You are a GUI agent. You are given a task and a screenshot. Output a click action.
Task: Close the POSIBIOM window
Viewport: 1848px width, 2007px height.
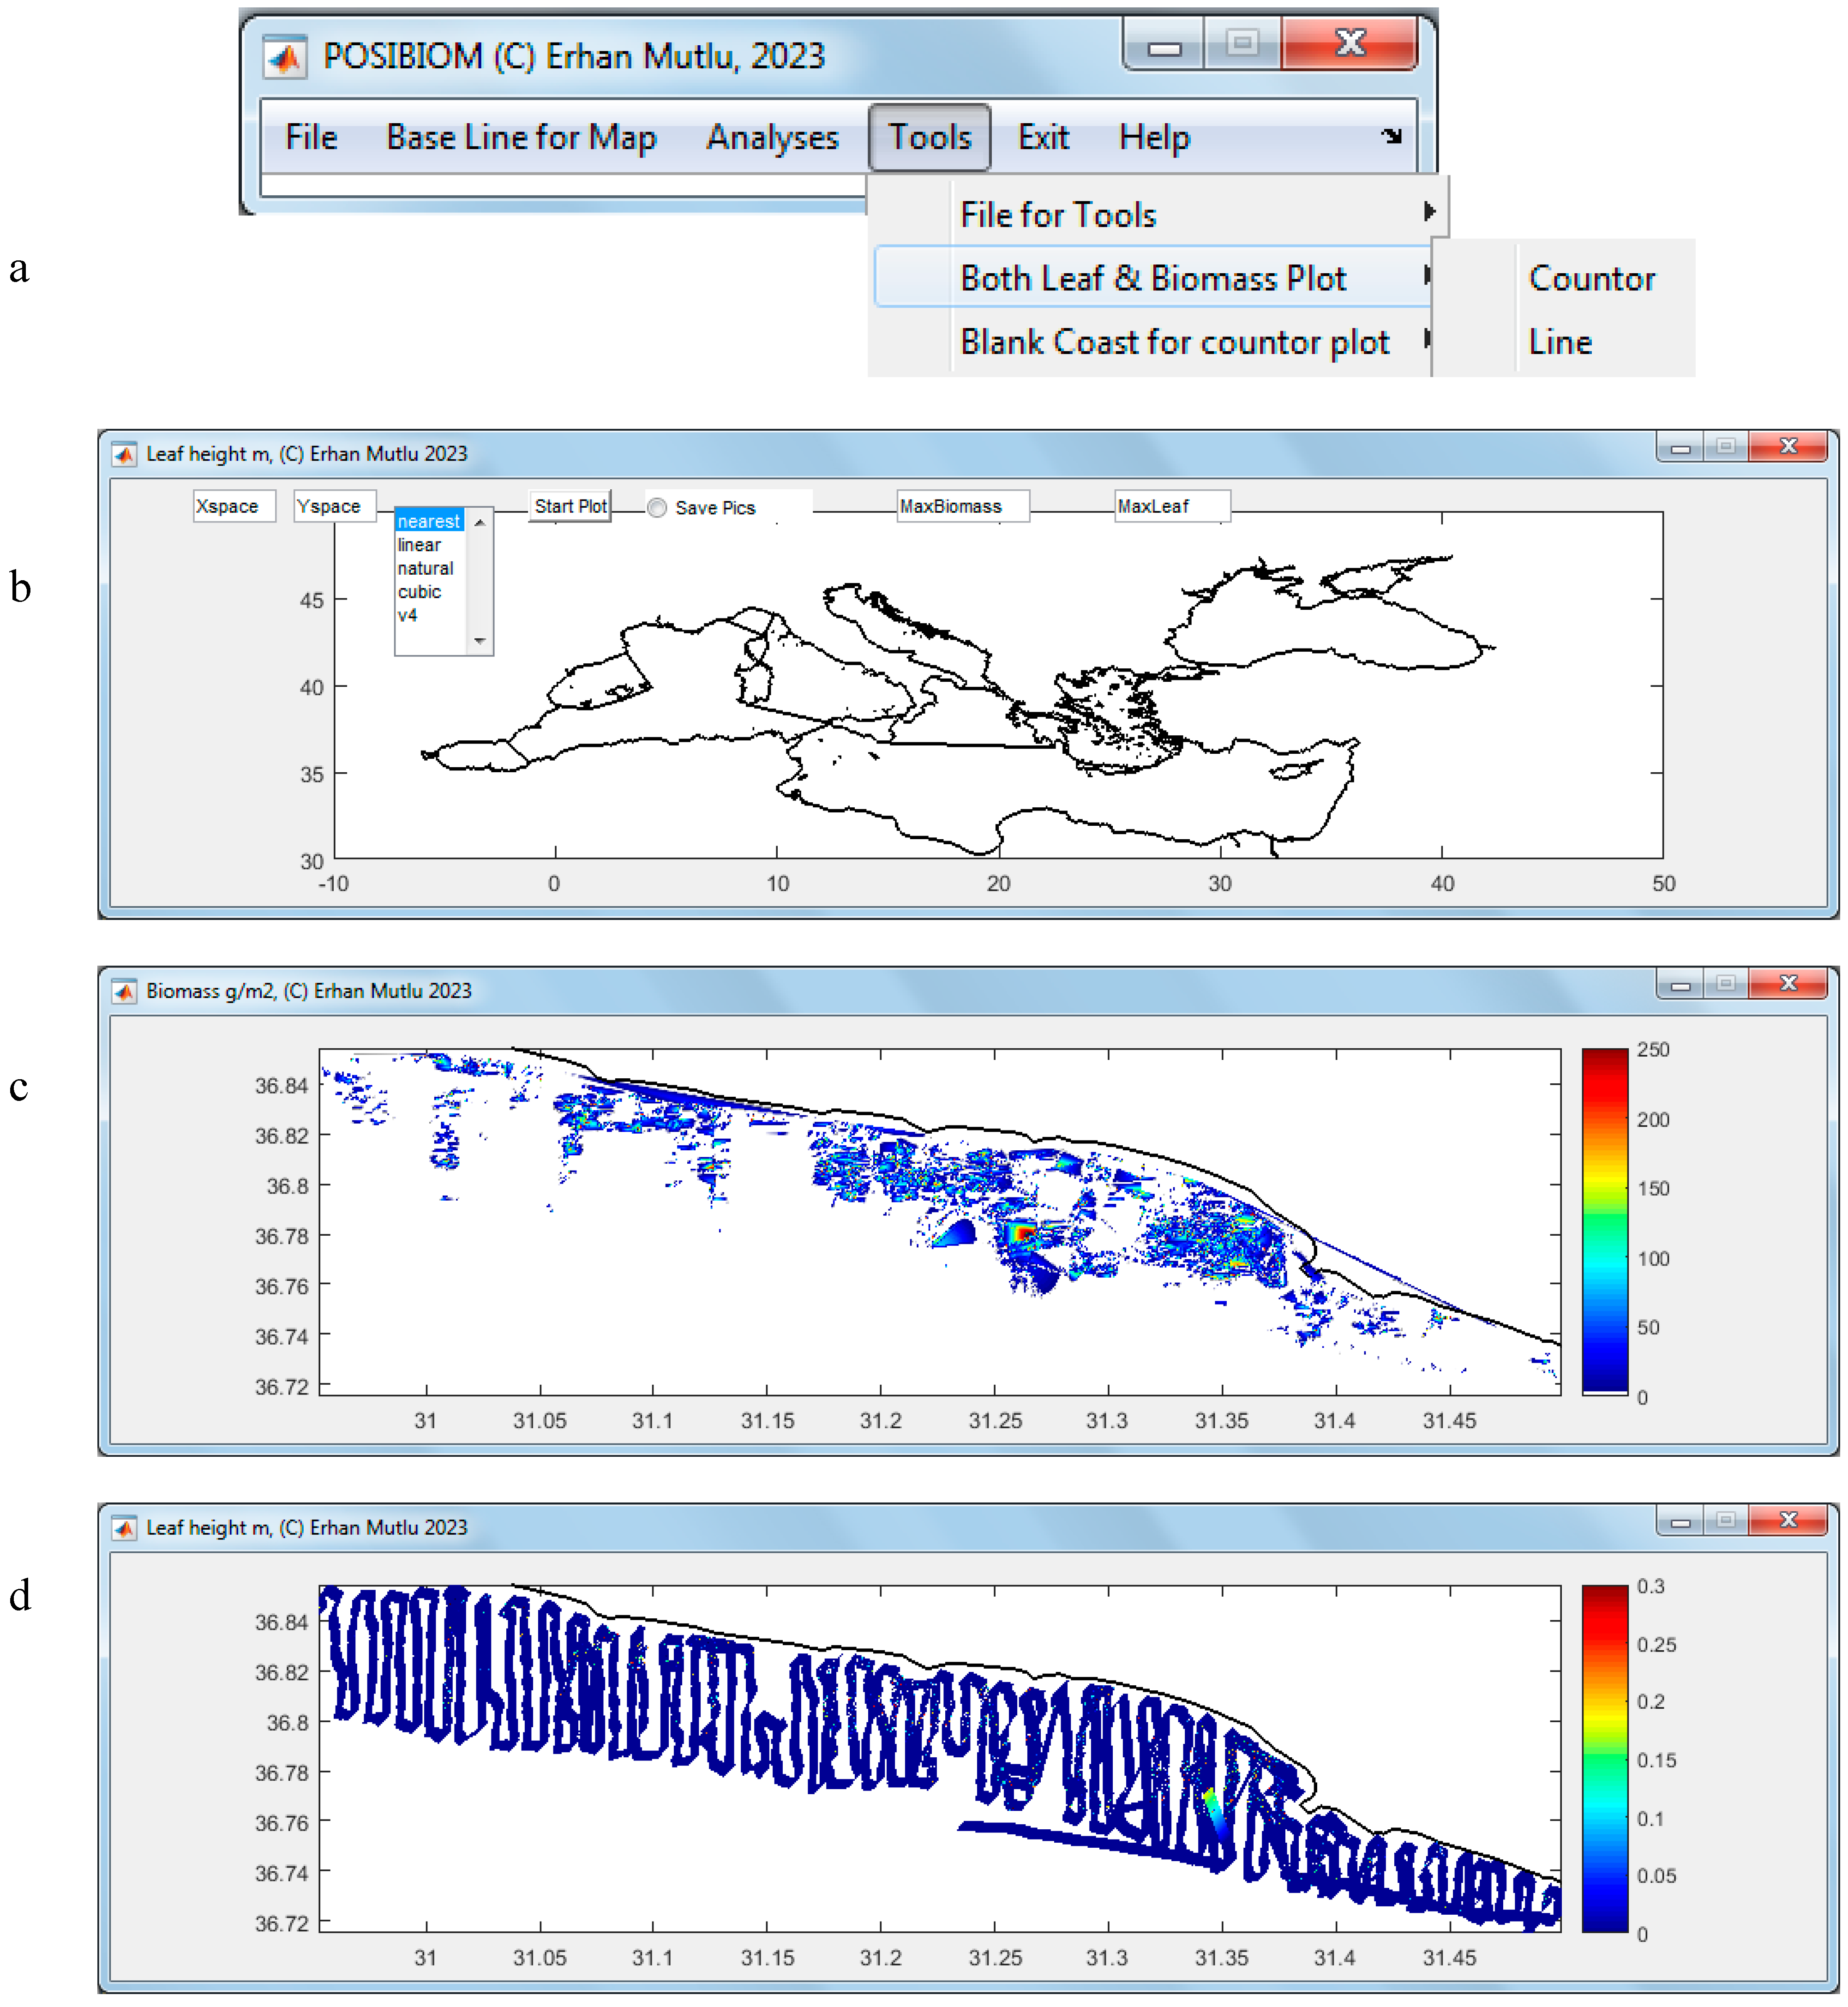[x=1349, y=45]
